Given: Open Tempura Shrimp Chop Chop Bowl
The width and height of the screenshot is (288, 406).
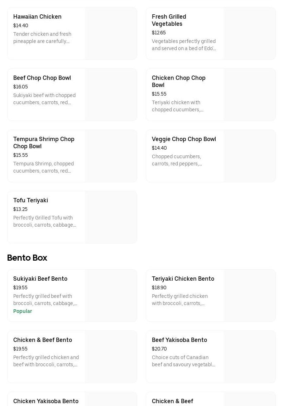Looking at the screenshot, I should coord(44,142).
